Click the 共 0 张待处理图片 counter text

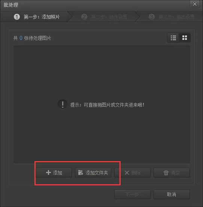(32, 38)
